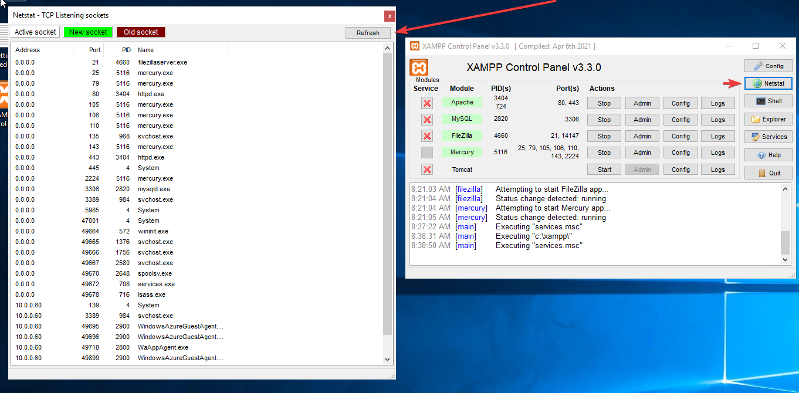Launch the Shell from XAMPP panel
The width and height of the screenshot is (799, 393).
click(x=768, y=101)
